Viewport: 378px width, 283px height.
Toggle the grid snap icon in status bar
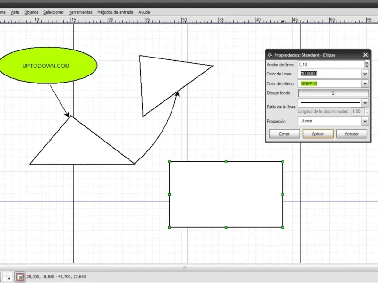point(8,277)
